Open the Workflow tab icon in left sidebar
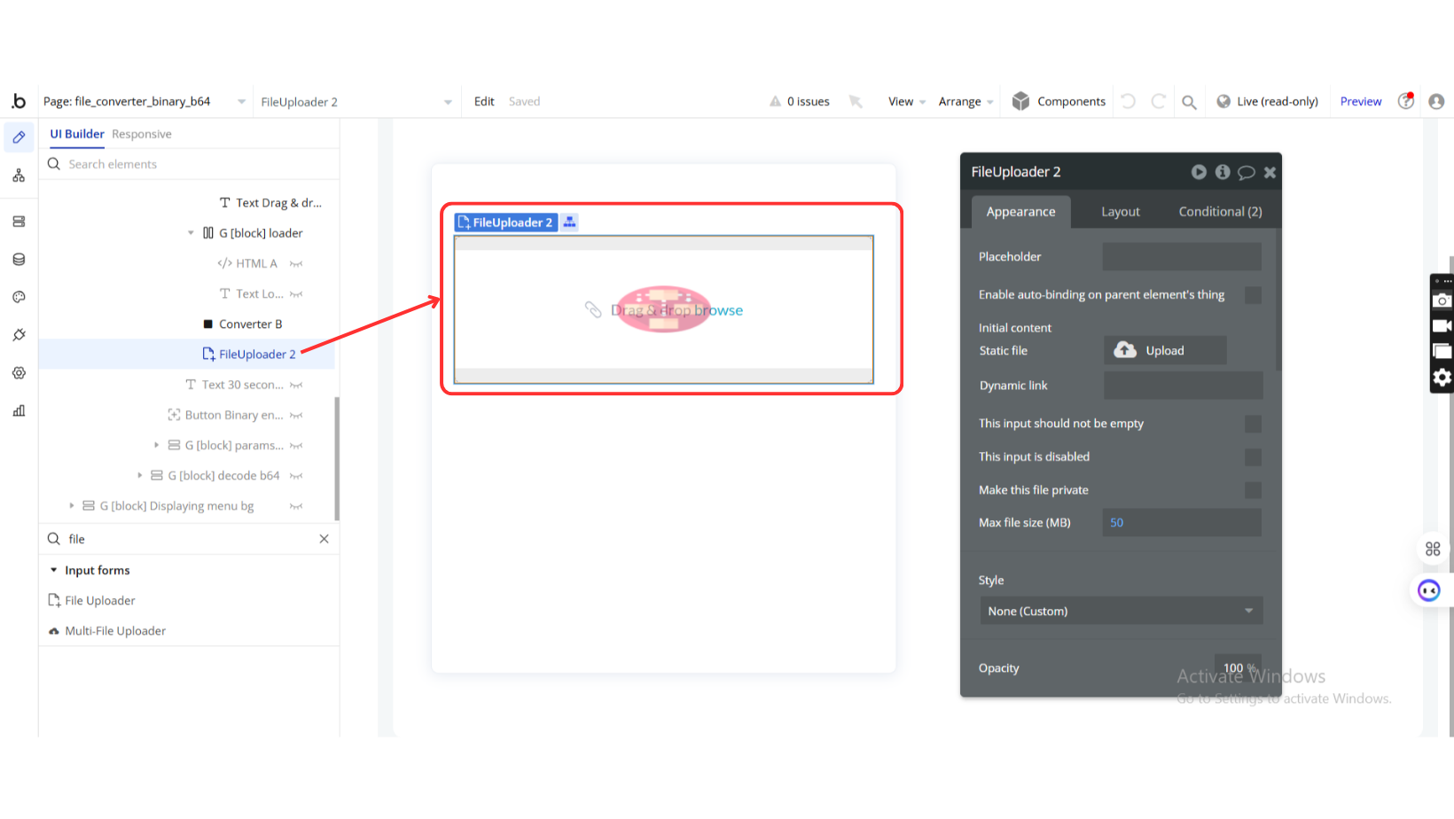This screenshot has width=1454, height=819. (x=19, y=175)
